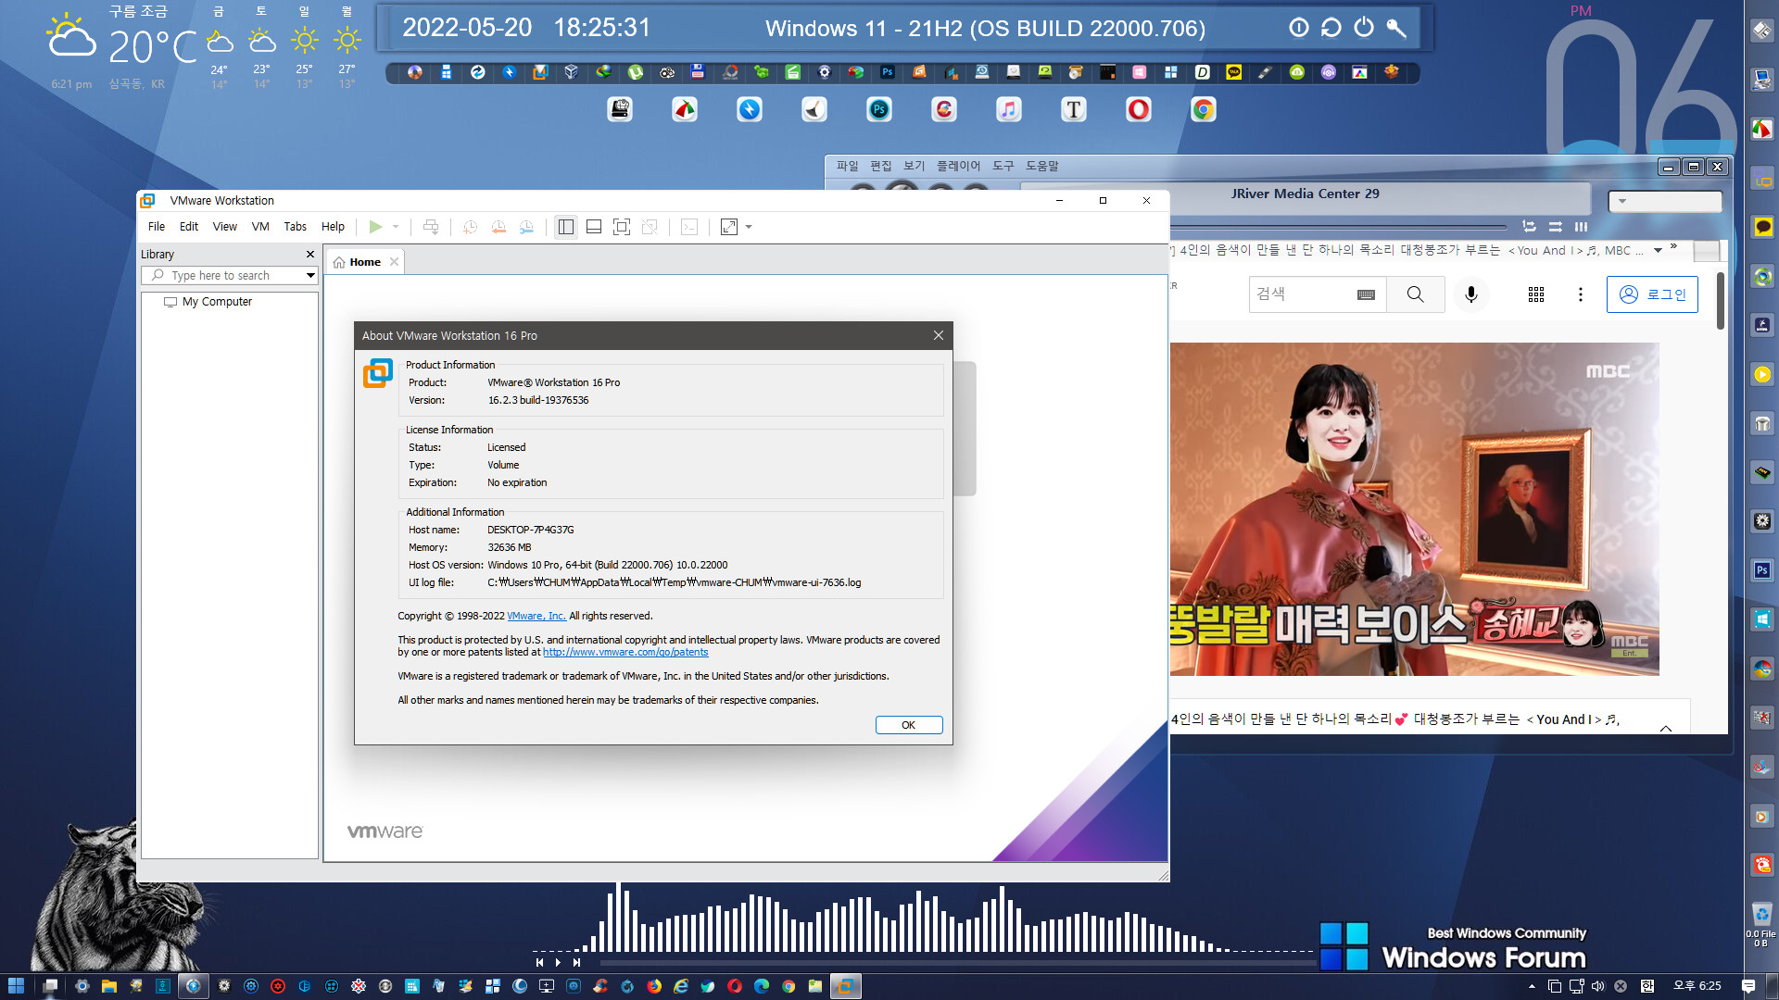Click the restart icon on top info bar

[x=1331, y=28]
